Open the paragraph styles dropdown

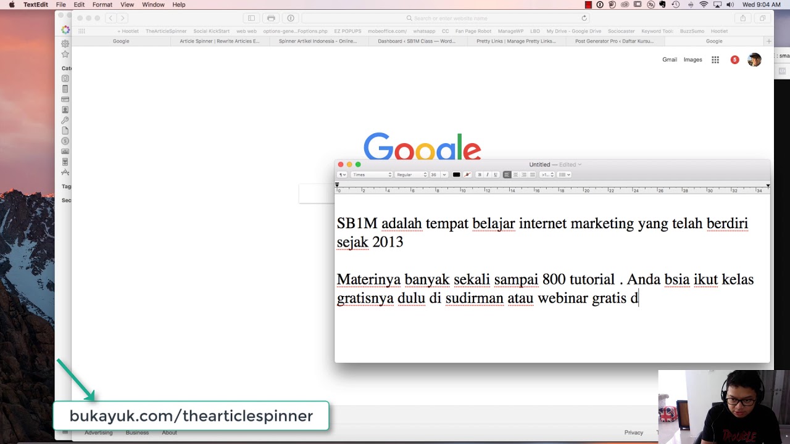click(343, 175)
